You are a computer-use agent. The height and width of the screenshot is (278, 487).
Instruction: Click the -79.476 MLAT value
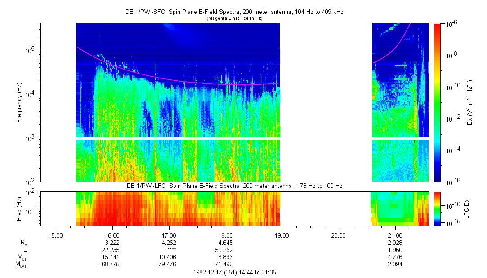coord(169,264)
